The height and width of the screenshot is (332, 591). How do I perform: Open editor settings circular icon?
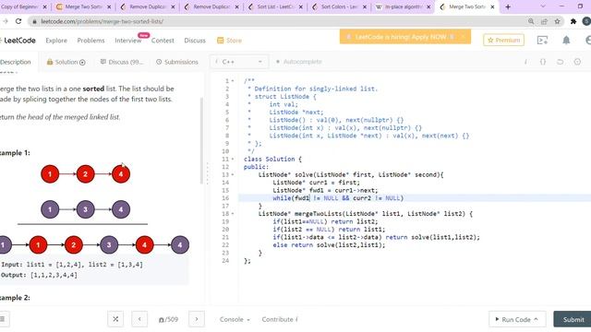(577, 62)
